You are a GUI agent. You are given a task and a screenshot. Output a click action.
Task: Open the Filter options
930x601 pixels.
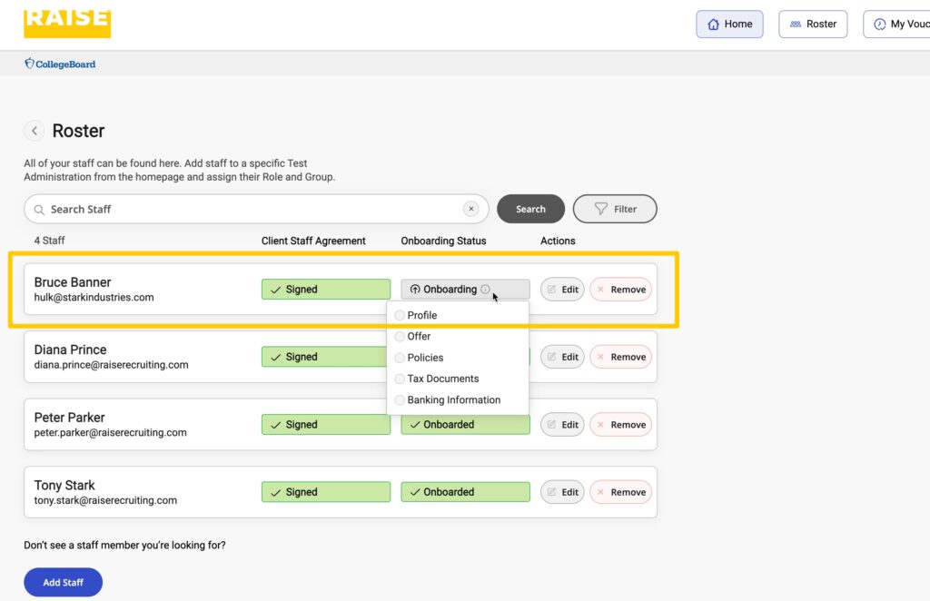pos(615,209)
